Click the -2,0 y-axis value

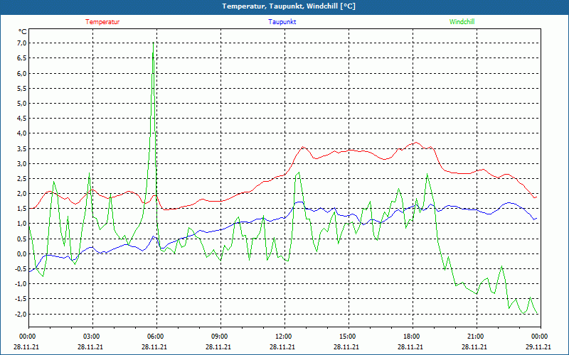(21, 314)
